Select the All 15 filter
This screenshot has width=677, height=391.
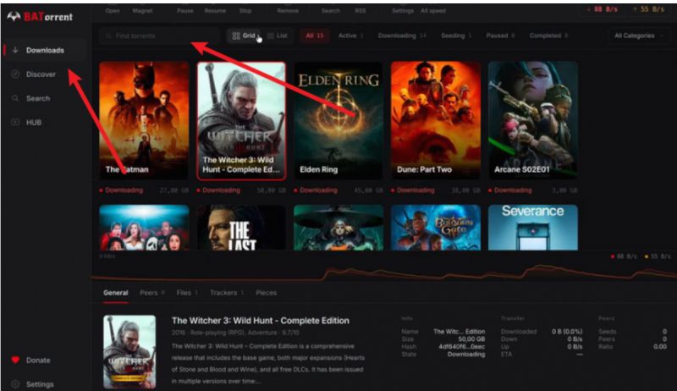tap(314, 36)
